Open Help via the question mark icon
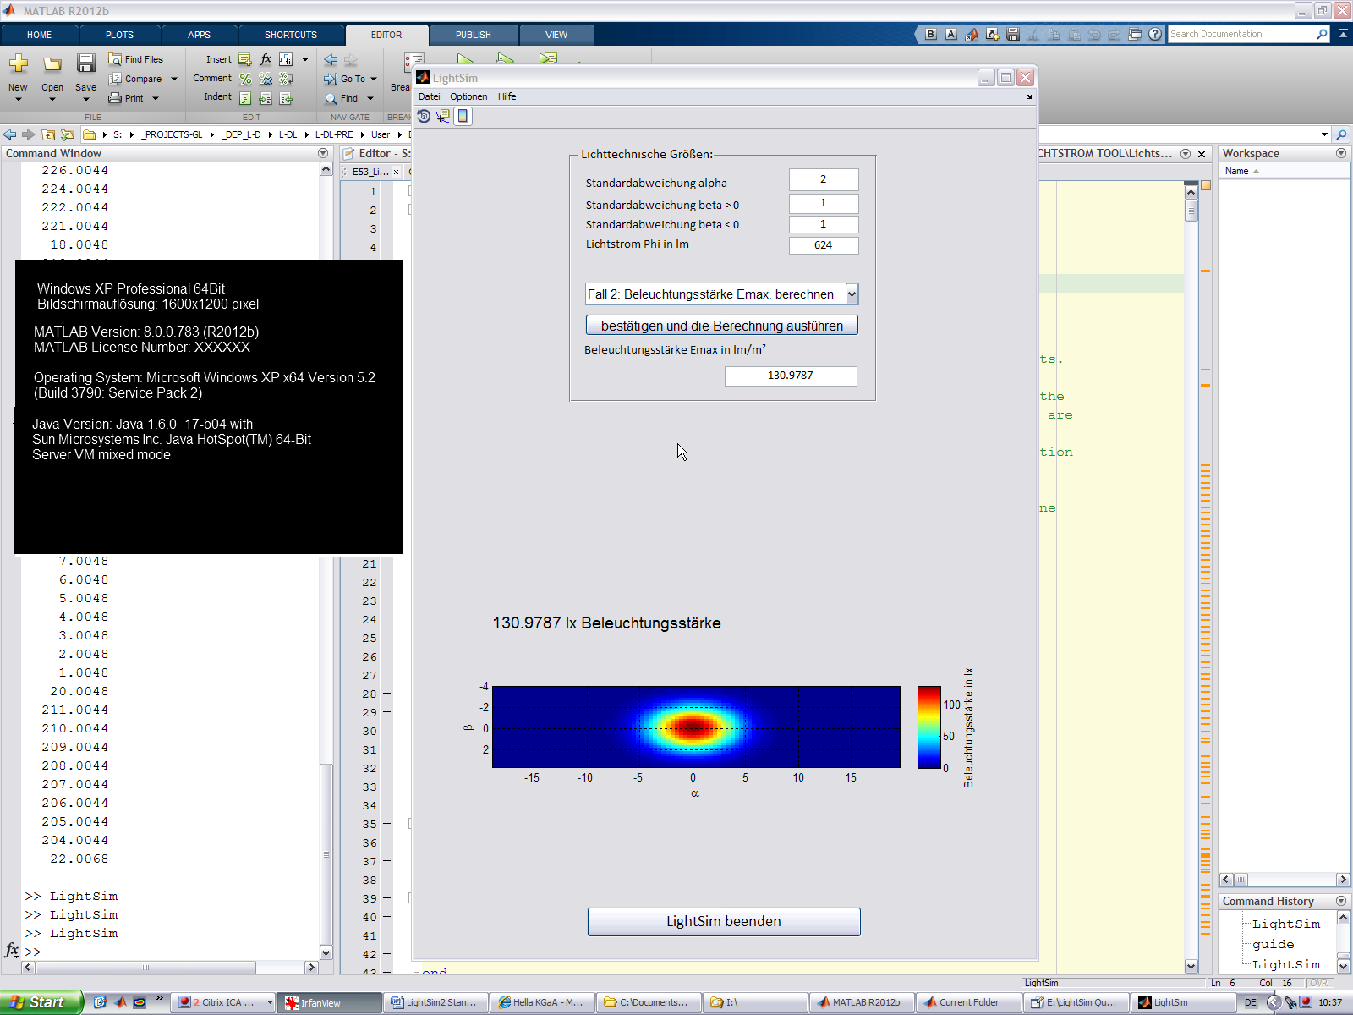The height and width of the screenshot is (1015, 1353). (x=1155, y=35)
